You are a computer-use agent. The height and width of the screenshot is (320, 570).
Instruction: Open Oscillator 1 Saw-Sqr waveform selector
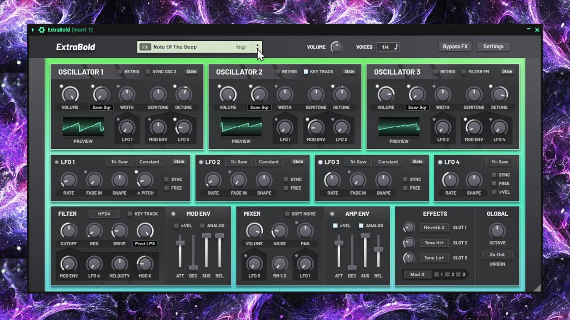(x=101, y=107)
